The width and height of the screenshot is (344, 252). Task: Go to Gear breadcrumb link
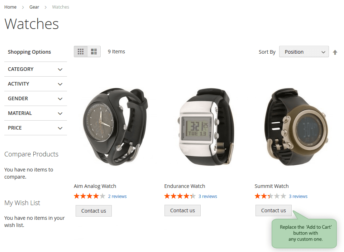click(x=34, y=7)
